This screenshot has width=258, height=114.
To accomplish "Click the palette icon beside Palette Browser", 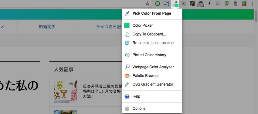I will pyautogui.click(x=127, y=76).
